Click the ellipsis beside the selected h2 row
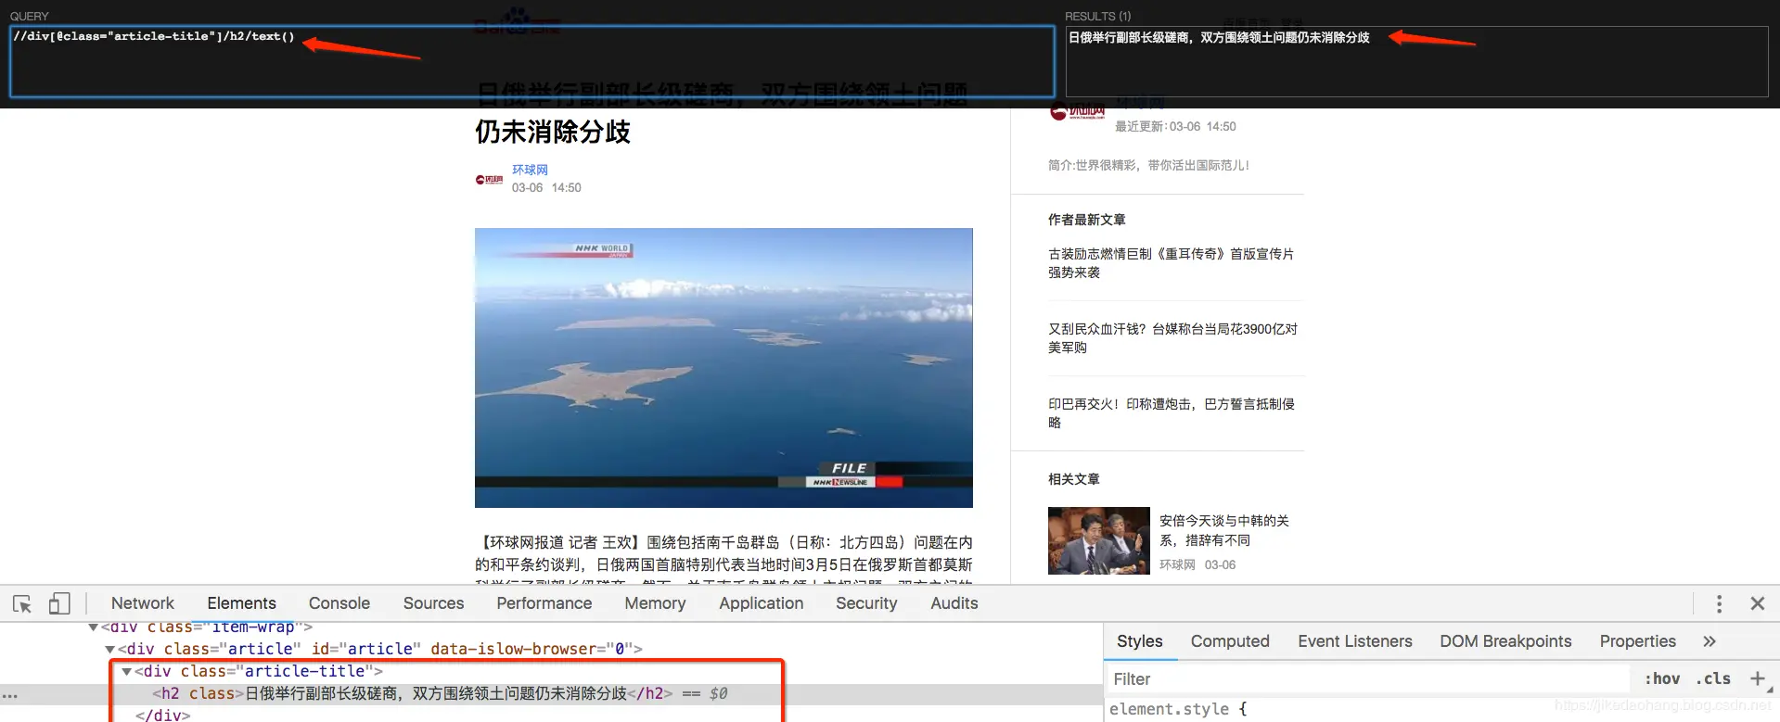 click(9, 694)
